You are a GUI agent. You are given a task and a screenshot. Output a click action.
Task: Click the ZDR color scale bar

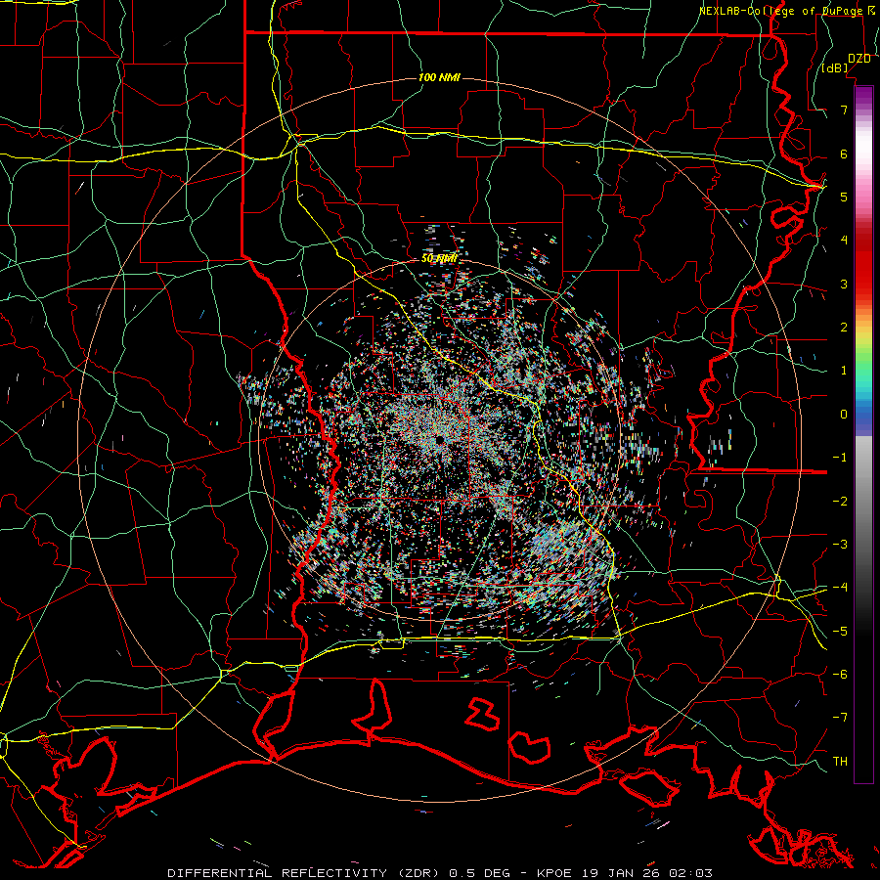(x=863, y=434)
